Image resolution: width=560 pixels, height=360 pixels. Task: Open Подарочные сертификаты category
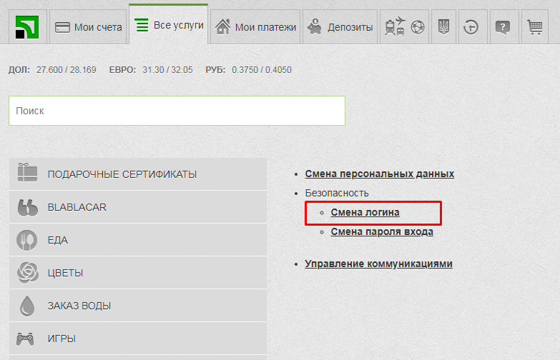tap(138, 174)
